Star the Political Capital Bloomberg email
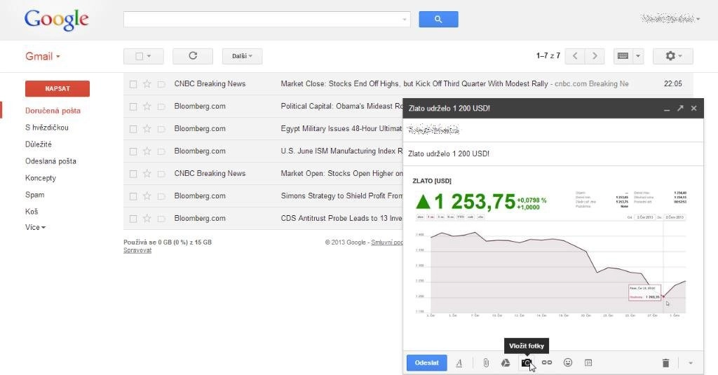718x375 pixels. click(x=147, y=107)
